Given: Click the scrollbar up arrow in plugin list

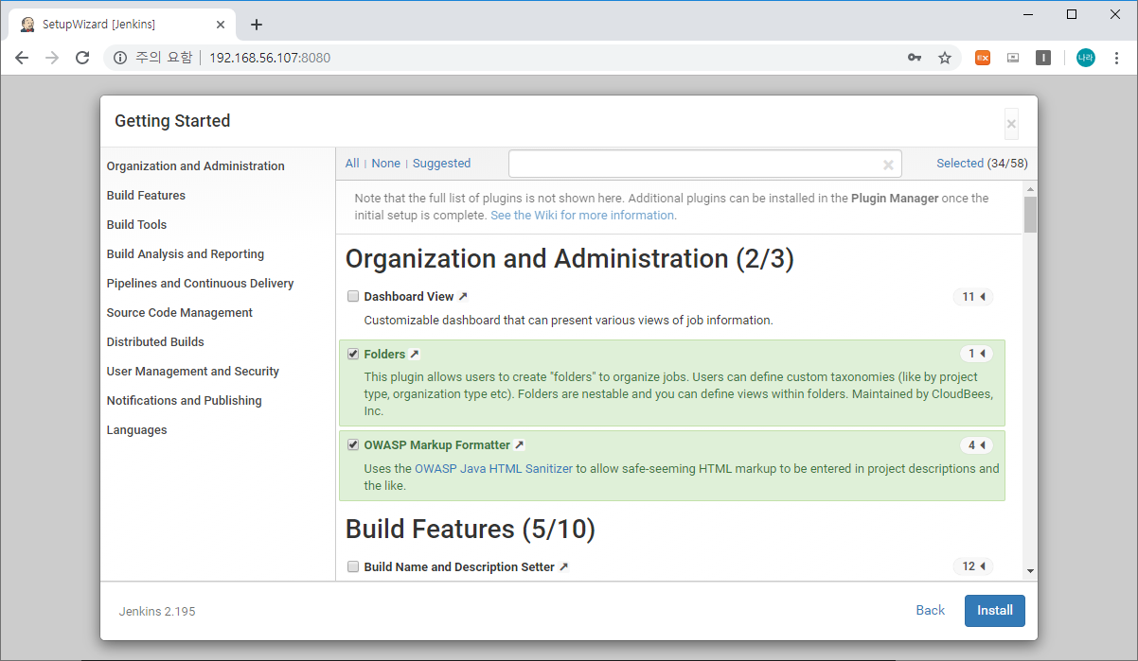Looking at the screenshot, I should (1030, 187).
